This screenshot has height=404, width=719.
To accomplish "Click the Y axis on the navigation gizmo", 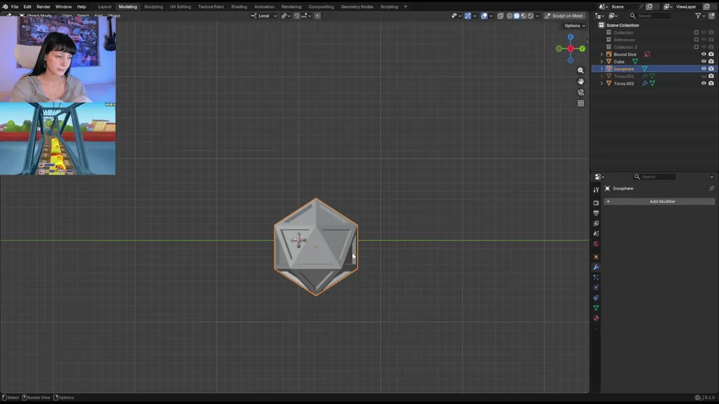I will [583, 49].
